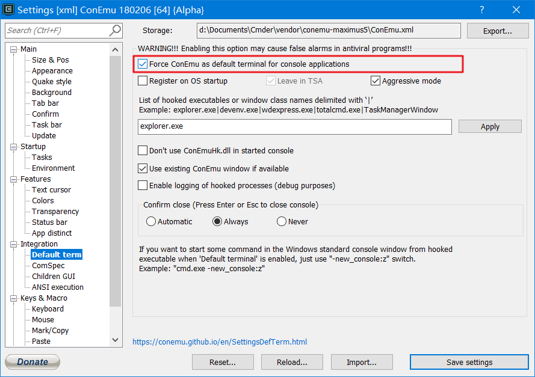The width and height of the screenshot is (535, 377).
Task: Apply the hooked executables list
Action: coord(489,126)
